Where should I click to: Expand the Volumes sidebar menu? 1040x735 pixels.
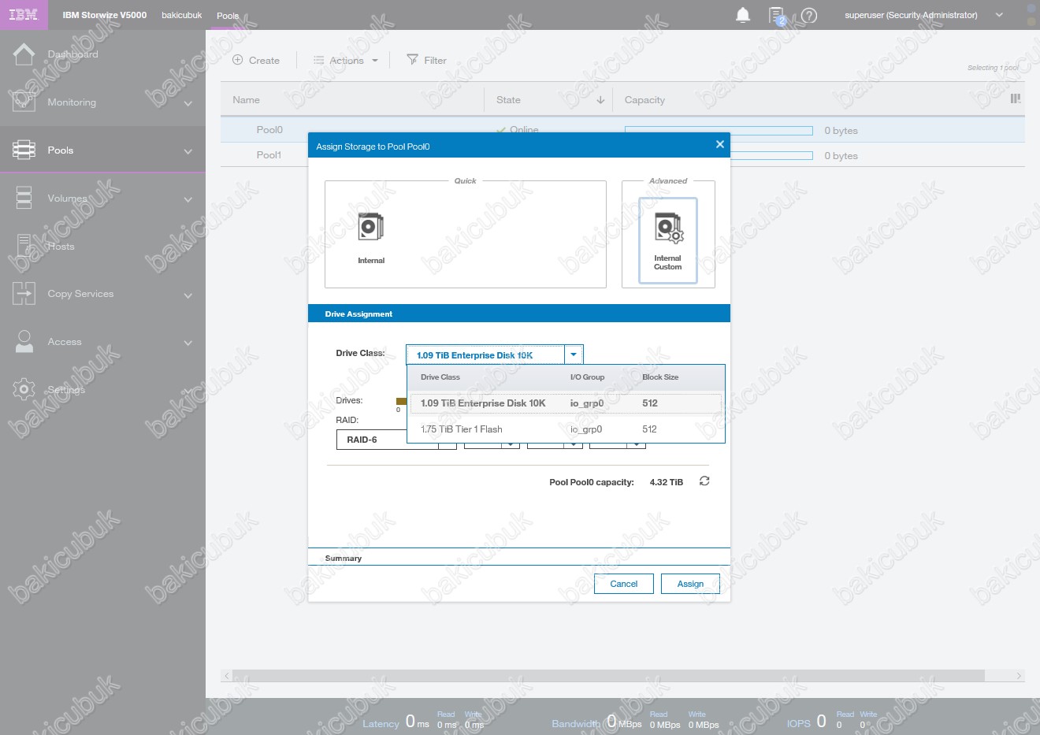click(188, 199)
